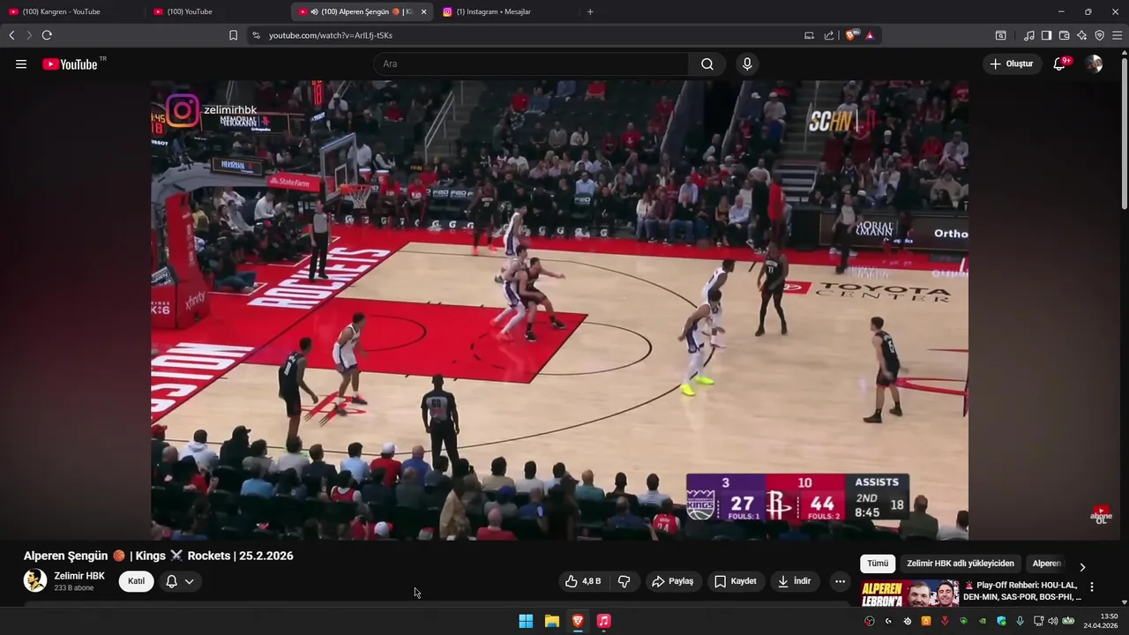Open the YouTube guide hamburger menu
The width and height of the screenshot is (1129, 635).
click(21, 64)
